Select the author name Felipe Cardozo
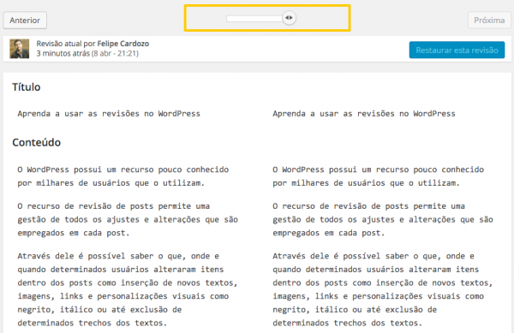The image size is (514, 333). tap(123, 44)
